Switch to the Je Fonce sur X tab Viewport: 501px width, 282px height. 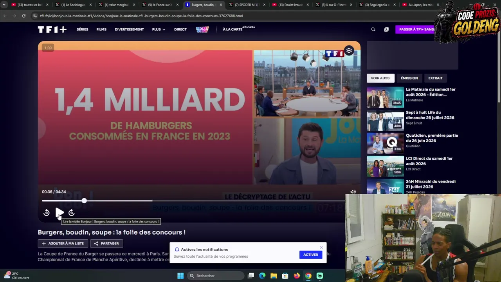(160, 5)
